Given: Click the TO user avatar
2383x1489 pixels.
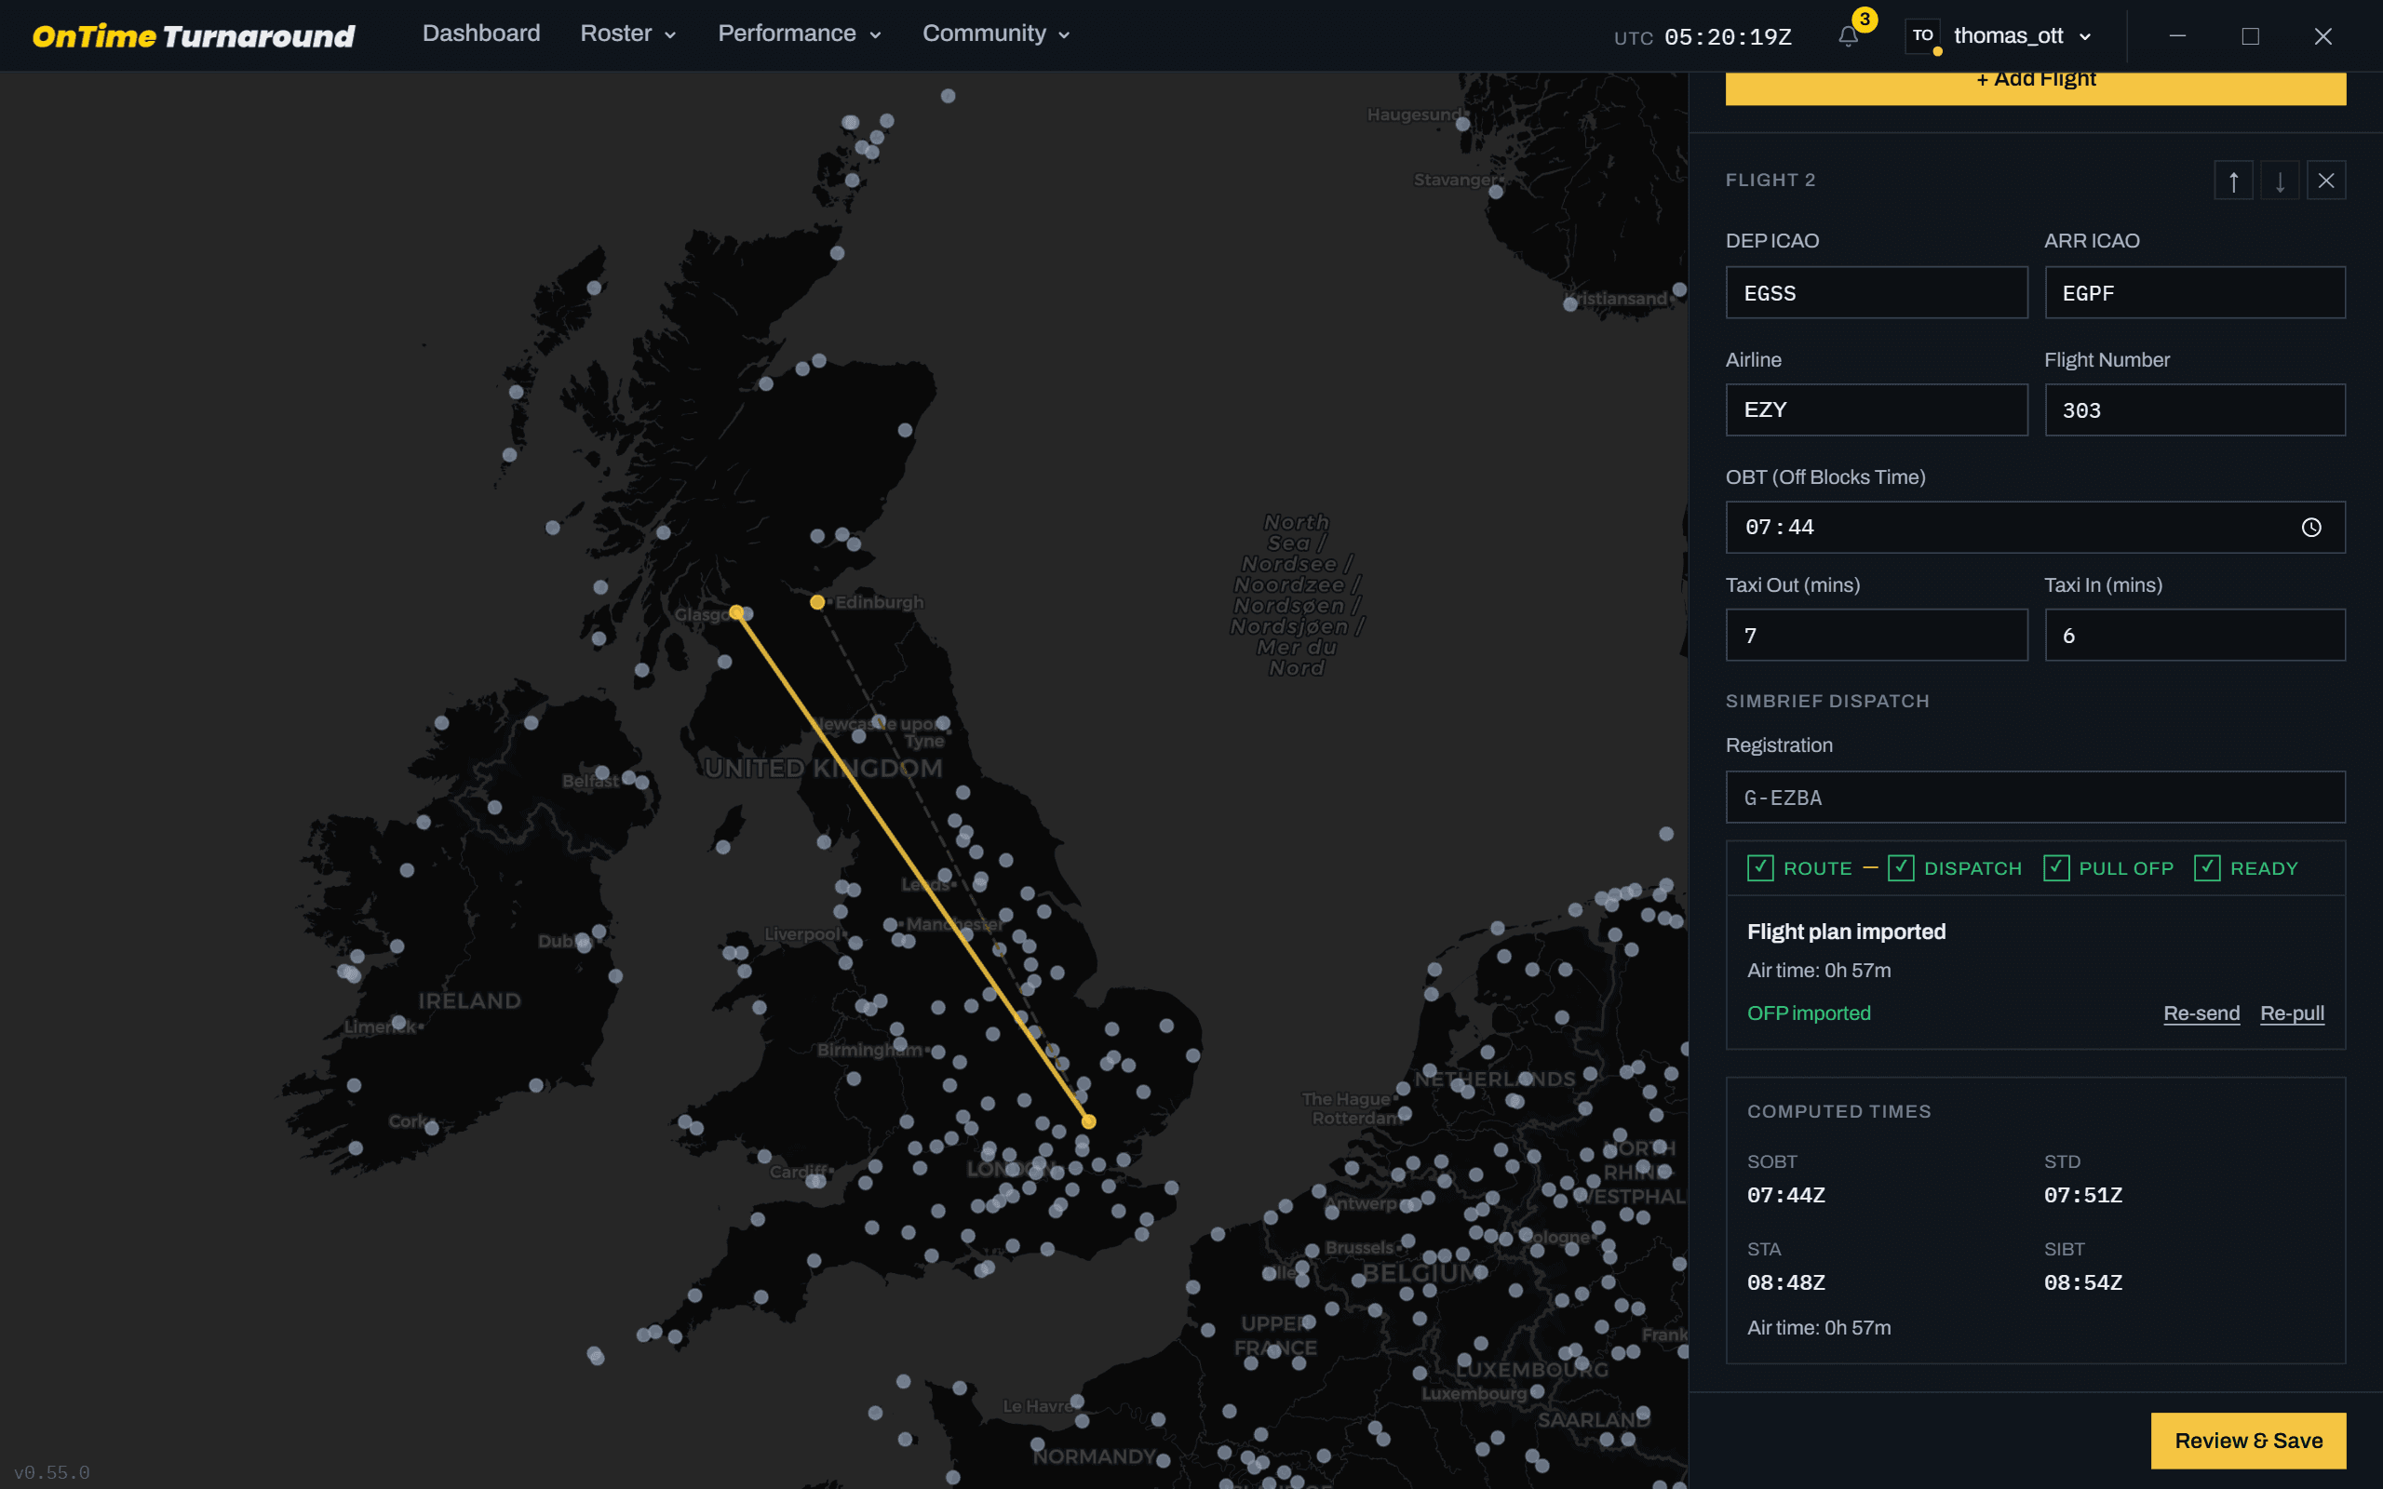Looking at the screenshot, I should pos(1922,35).
